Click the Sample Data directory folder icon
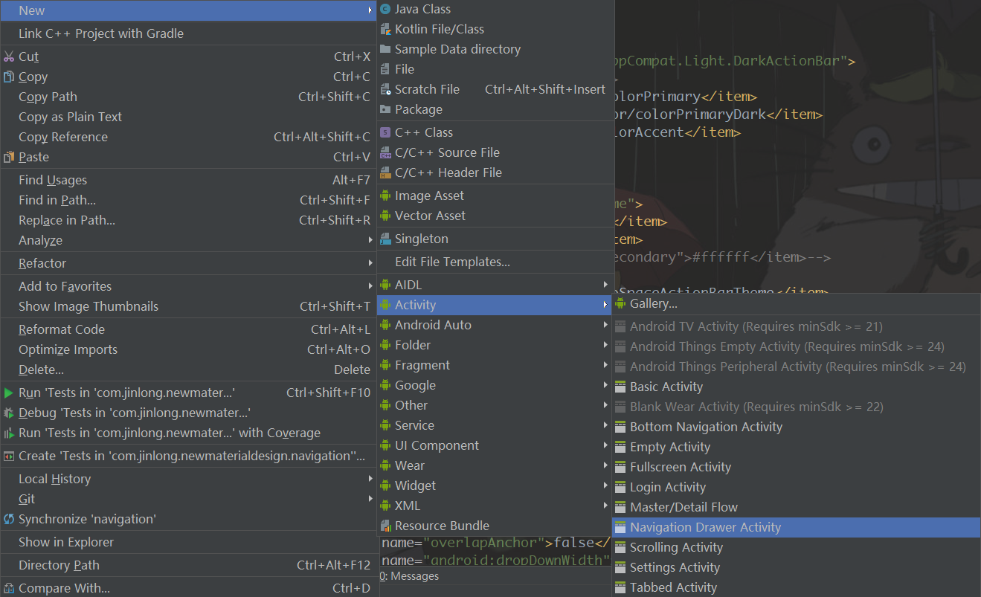This screenshot has width=981, height=597. coord(385,49)
